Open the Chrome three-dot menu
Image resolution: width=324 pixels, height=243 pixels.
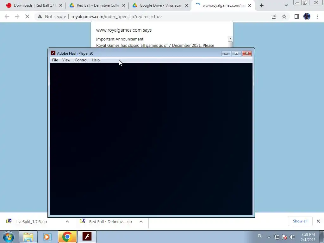(x=317, y=16)
